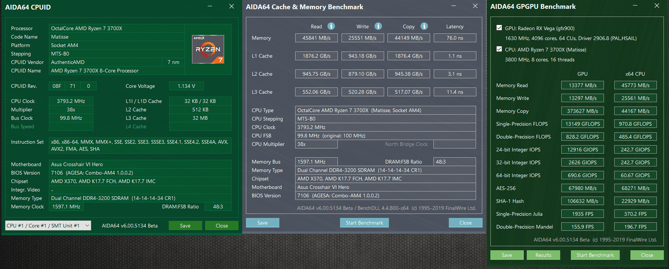
Task: Click Core Voltage value 1.134 V
Action: point(186,86)
